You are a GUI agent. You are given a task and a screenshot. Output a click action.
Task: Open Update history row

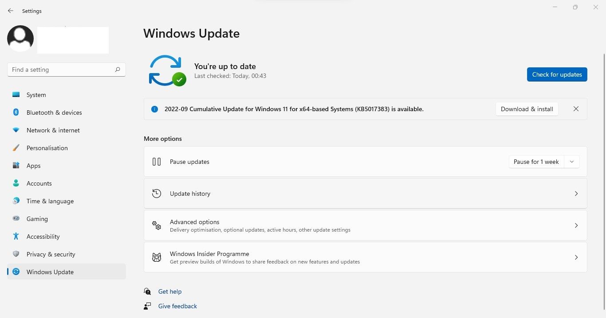[366, 194]
